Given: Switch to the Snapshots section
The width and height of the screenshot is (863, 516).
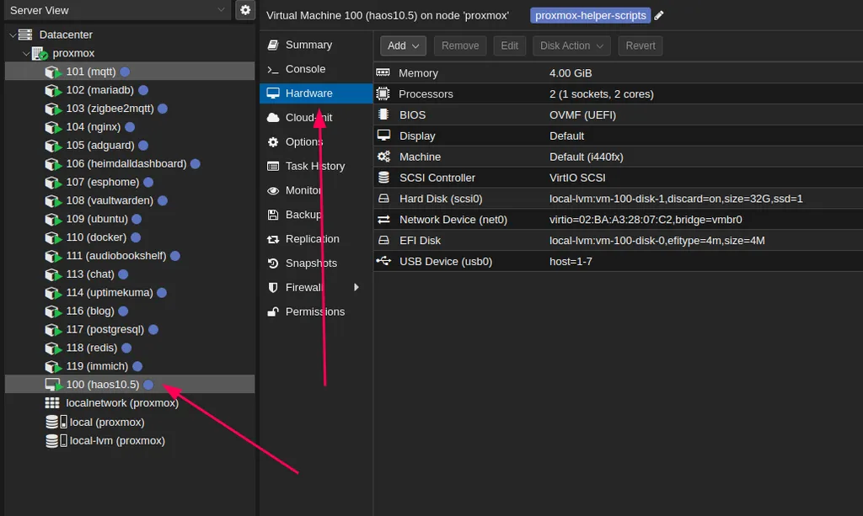Looking at the screenshot, I should pos(311,263).
